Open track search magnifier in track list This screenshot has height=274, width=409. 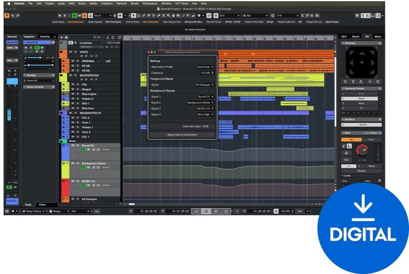(x=119, y=37)
